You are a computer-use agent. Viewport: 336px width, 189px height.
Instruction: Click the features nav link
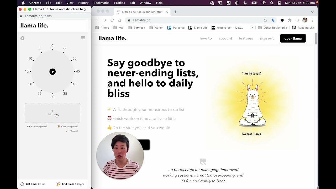(x=246, y=38)
